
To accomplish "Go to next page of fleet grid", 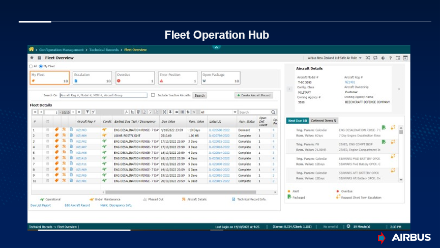I will (73, 112).
